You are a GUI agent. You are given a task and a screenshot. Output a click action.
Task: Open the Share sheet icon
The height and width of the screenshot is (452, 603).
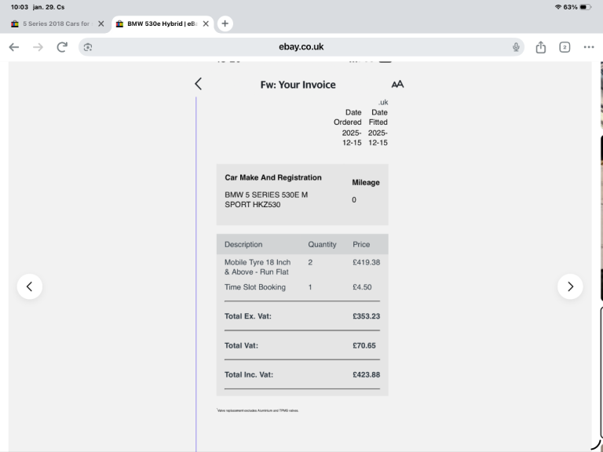[x=541, y=47]
